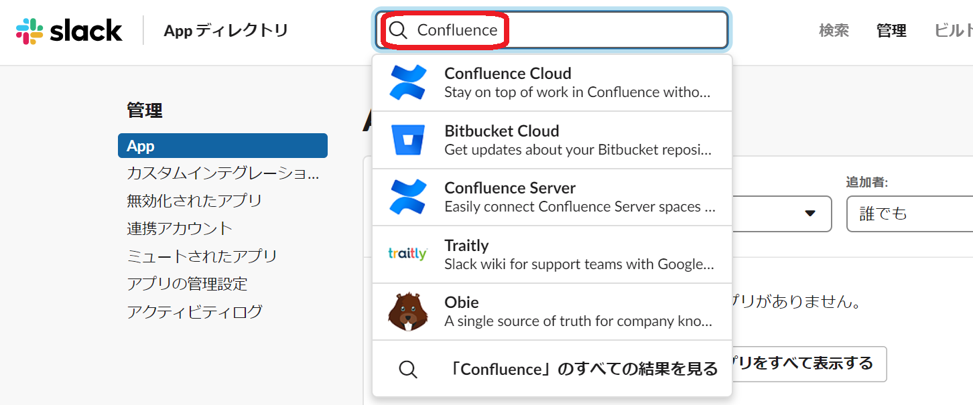Select Confluence Server search result title
This screenshot has width=973, height=405.
coord(510,188)
